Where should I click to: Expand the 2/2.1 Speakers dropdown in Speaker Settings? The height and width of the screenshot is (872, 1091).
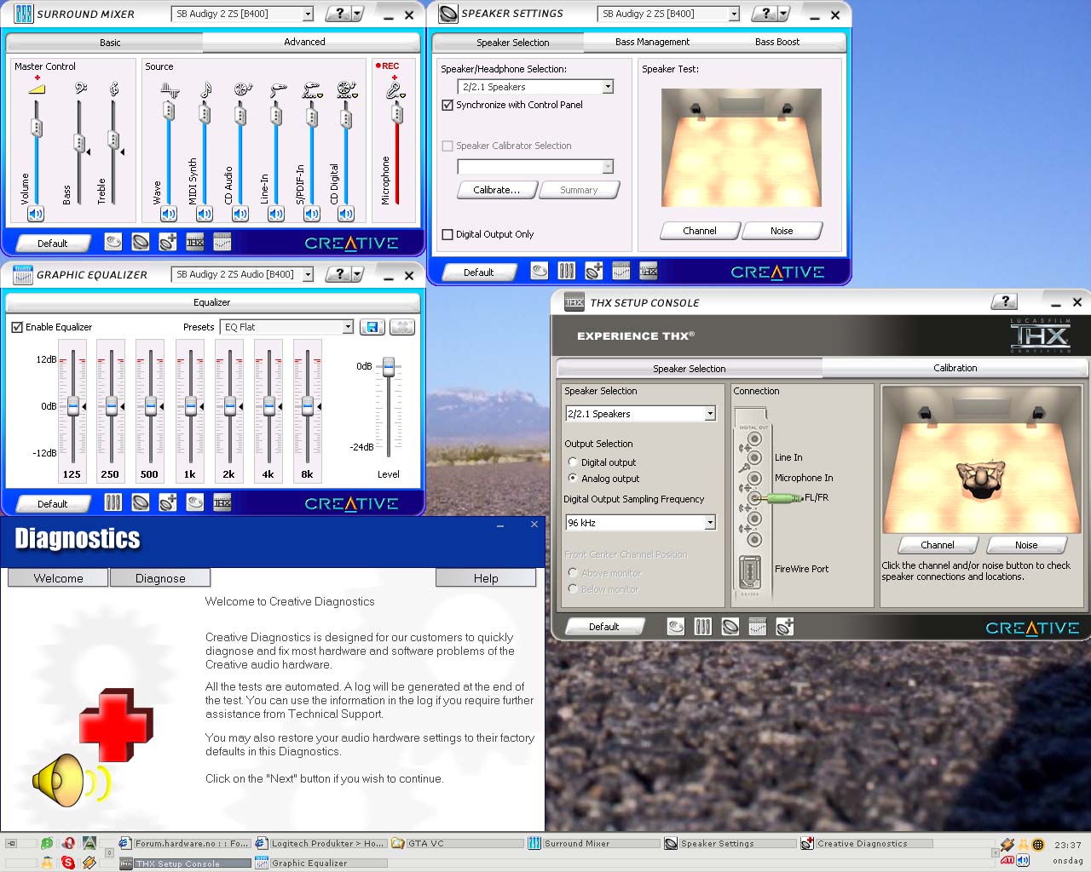click(608, 87)
